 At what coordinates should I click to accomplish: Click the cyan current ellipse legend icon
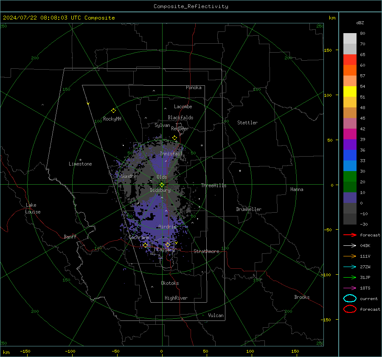point(350,298)
